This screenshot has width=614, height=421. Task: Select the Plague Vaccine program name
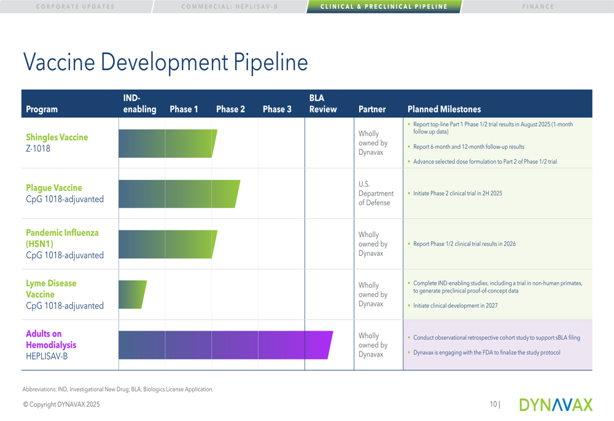[x=54, y=188]
